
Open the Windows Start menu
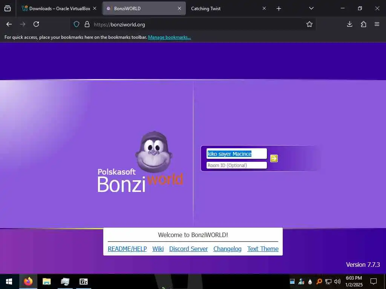coord(9,281)
